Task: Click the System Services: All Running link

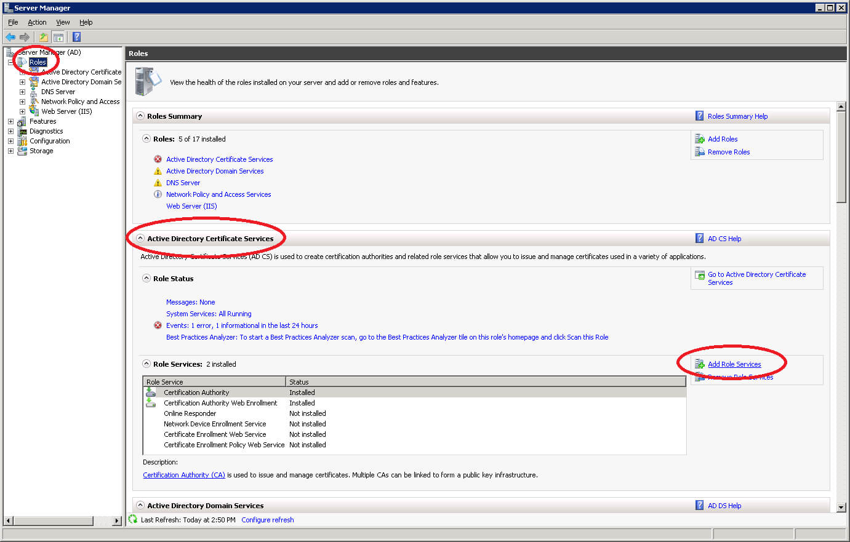Action: click(209, 314)
